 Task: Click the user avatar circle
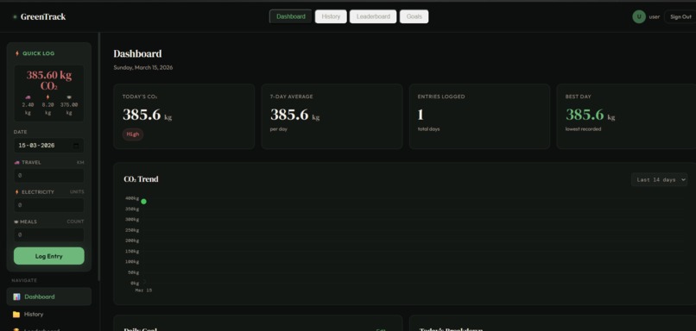click(639, 17)
